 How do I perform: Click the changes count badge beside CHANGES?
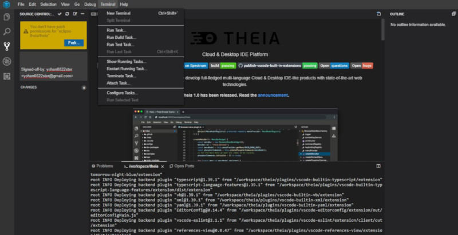[84, 87]
